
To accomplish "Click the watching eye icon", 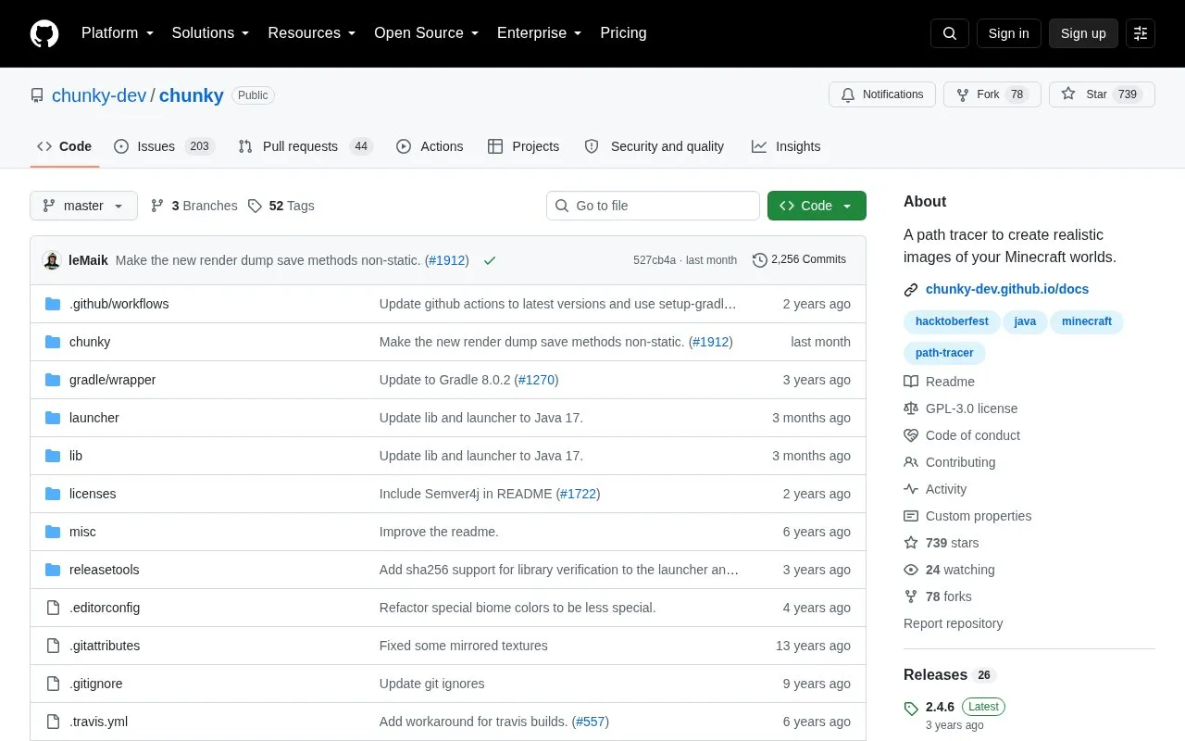I will [x=911, y=570].
